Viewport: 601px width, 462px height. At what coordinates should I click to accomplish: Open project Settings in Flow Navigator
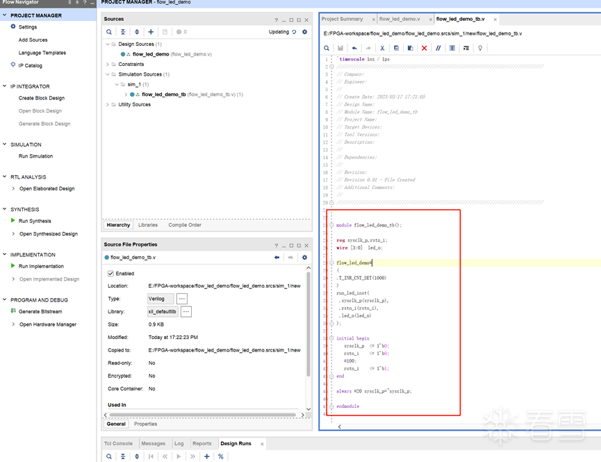[28, 27]
